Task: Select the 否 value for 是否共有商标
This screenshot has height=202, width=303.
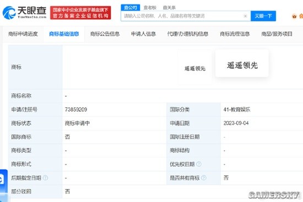Action: (x=226, y=178)
